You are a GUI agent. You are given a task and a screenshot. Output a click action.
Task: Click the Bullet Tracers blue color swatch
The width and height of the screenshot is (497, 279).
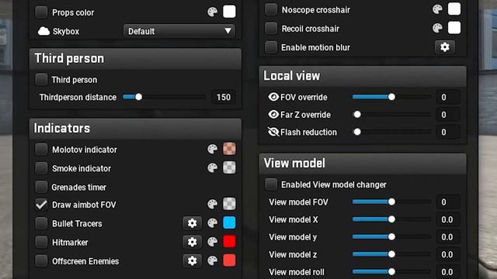pyautogui.click(x=229, y=223)
